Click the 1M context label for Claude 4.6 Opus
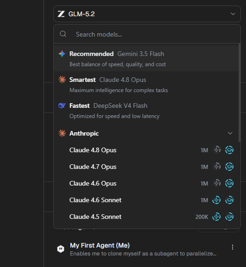The width and height of the screenshot is (246, 267). pos(204,184)
